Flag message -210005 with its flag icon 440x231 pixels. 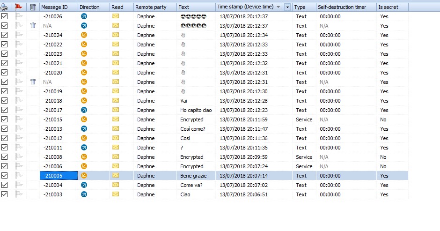(x=19, y=175)
